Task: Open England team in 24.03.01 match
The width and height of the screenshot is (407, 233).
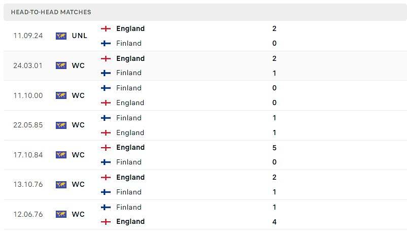Action: [130, 58]
